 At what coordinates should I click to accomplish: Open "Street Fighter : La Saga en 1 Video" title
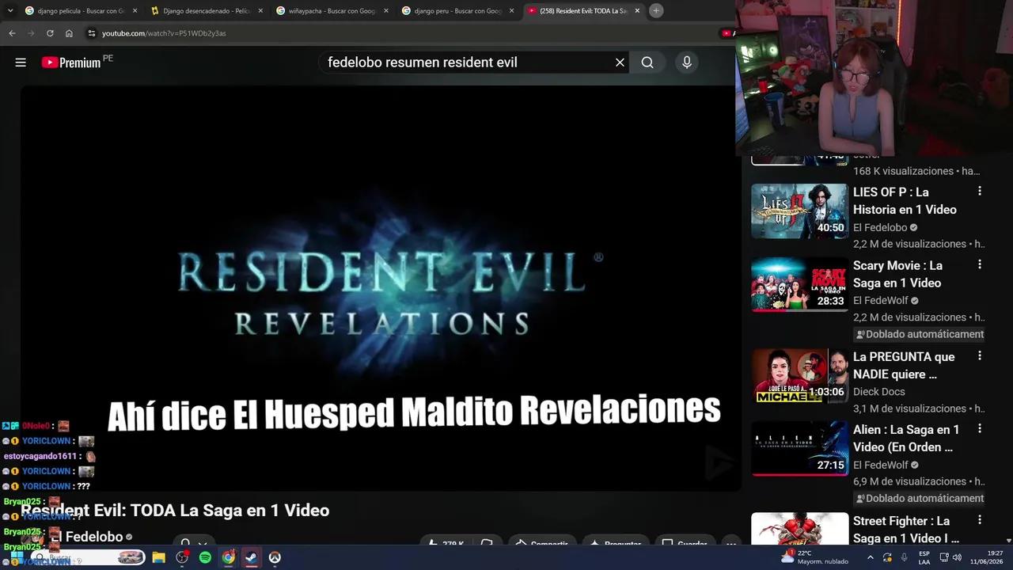pos(906,530)
